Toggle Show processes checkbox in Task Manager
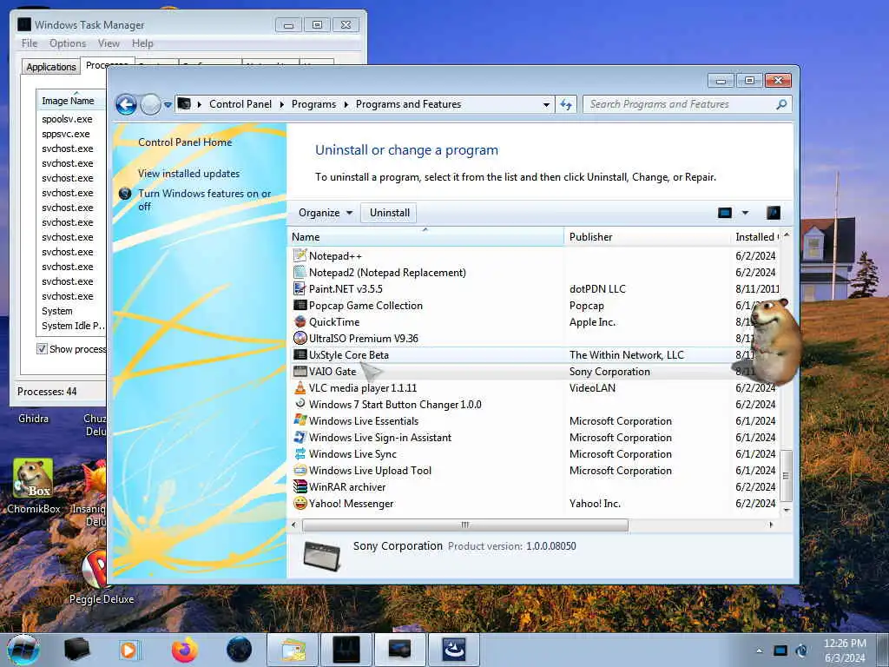 click(42, 349)
